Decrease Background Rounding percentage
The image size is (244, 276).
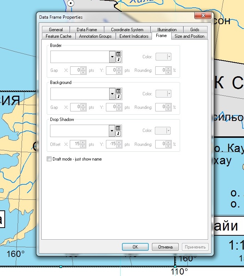point(168,109)
